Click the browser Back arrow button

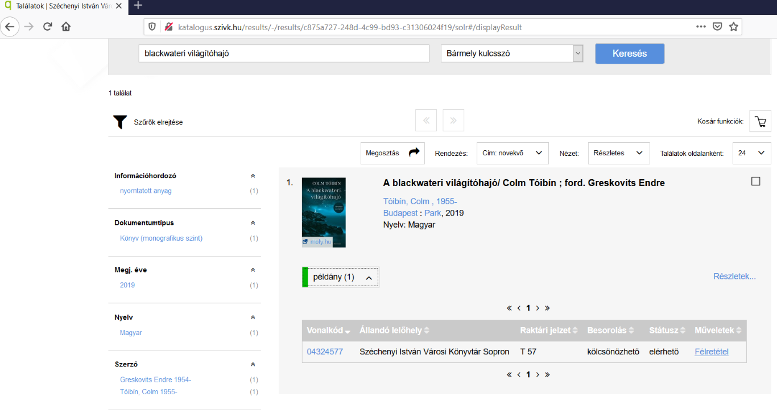click(x=10, y=27)
